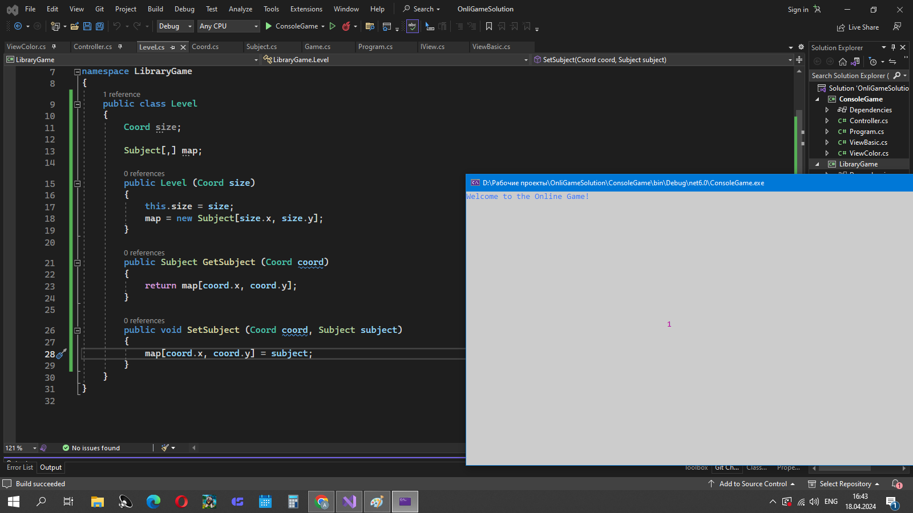This screenshot has height=513, width=913.
Task: Click the Solution Explorer Home icon
Action: point(843,62)
